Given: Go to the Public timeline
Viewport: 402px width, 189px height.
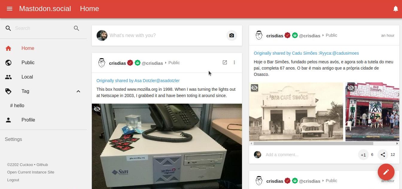Looking at the screenshot, I should (28, 63).
